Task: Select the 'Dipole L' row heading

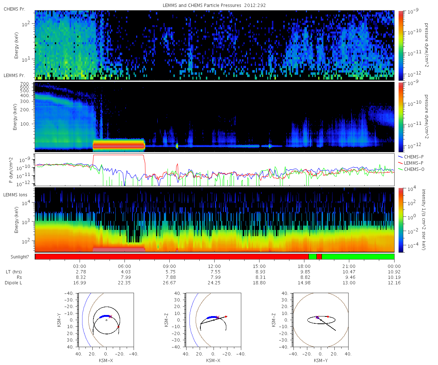Action: tap(14, 283)
